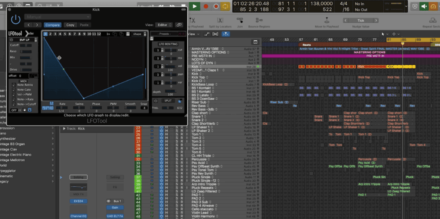Viewport: 440px width, 219px height.
Task: Click the Split by Locators scissors icon
Action: [x=220, y=21]
